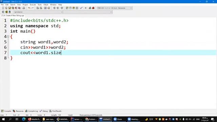
Task: Click the Save All toolbar icon
Action: (13, 8)
